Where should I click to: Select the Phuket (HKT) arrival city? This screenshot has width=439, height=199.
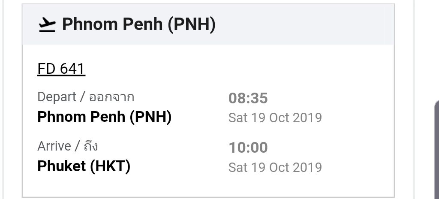click(84, 166)
